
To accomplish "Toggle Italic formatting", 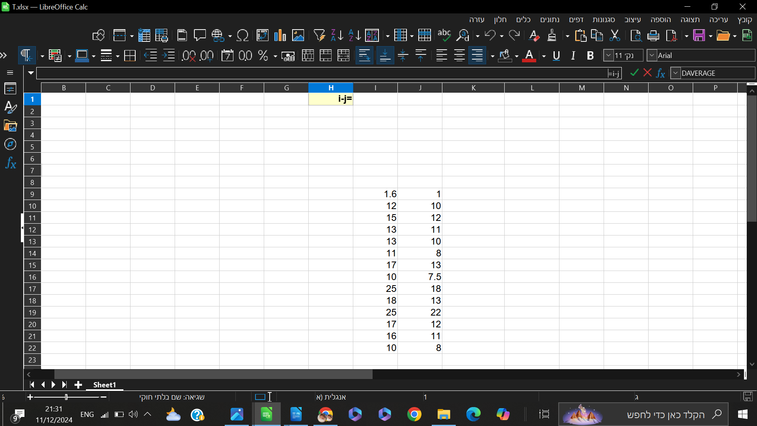I will pos(573,56).
